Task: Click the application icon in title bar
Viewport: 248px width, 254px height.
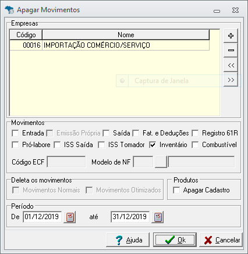Action: click(9, 10)
